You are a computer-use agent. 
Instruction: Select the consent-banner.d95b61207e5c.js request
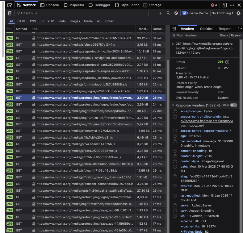point(86,184)
